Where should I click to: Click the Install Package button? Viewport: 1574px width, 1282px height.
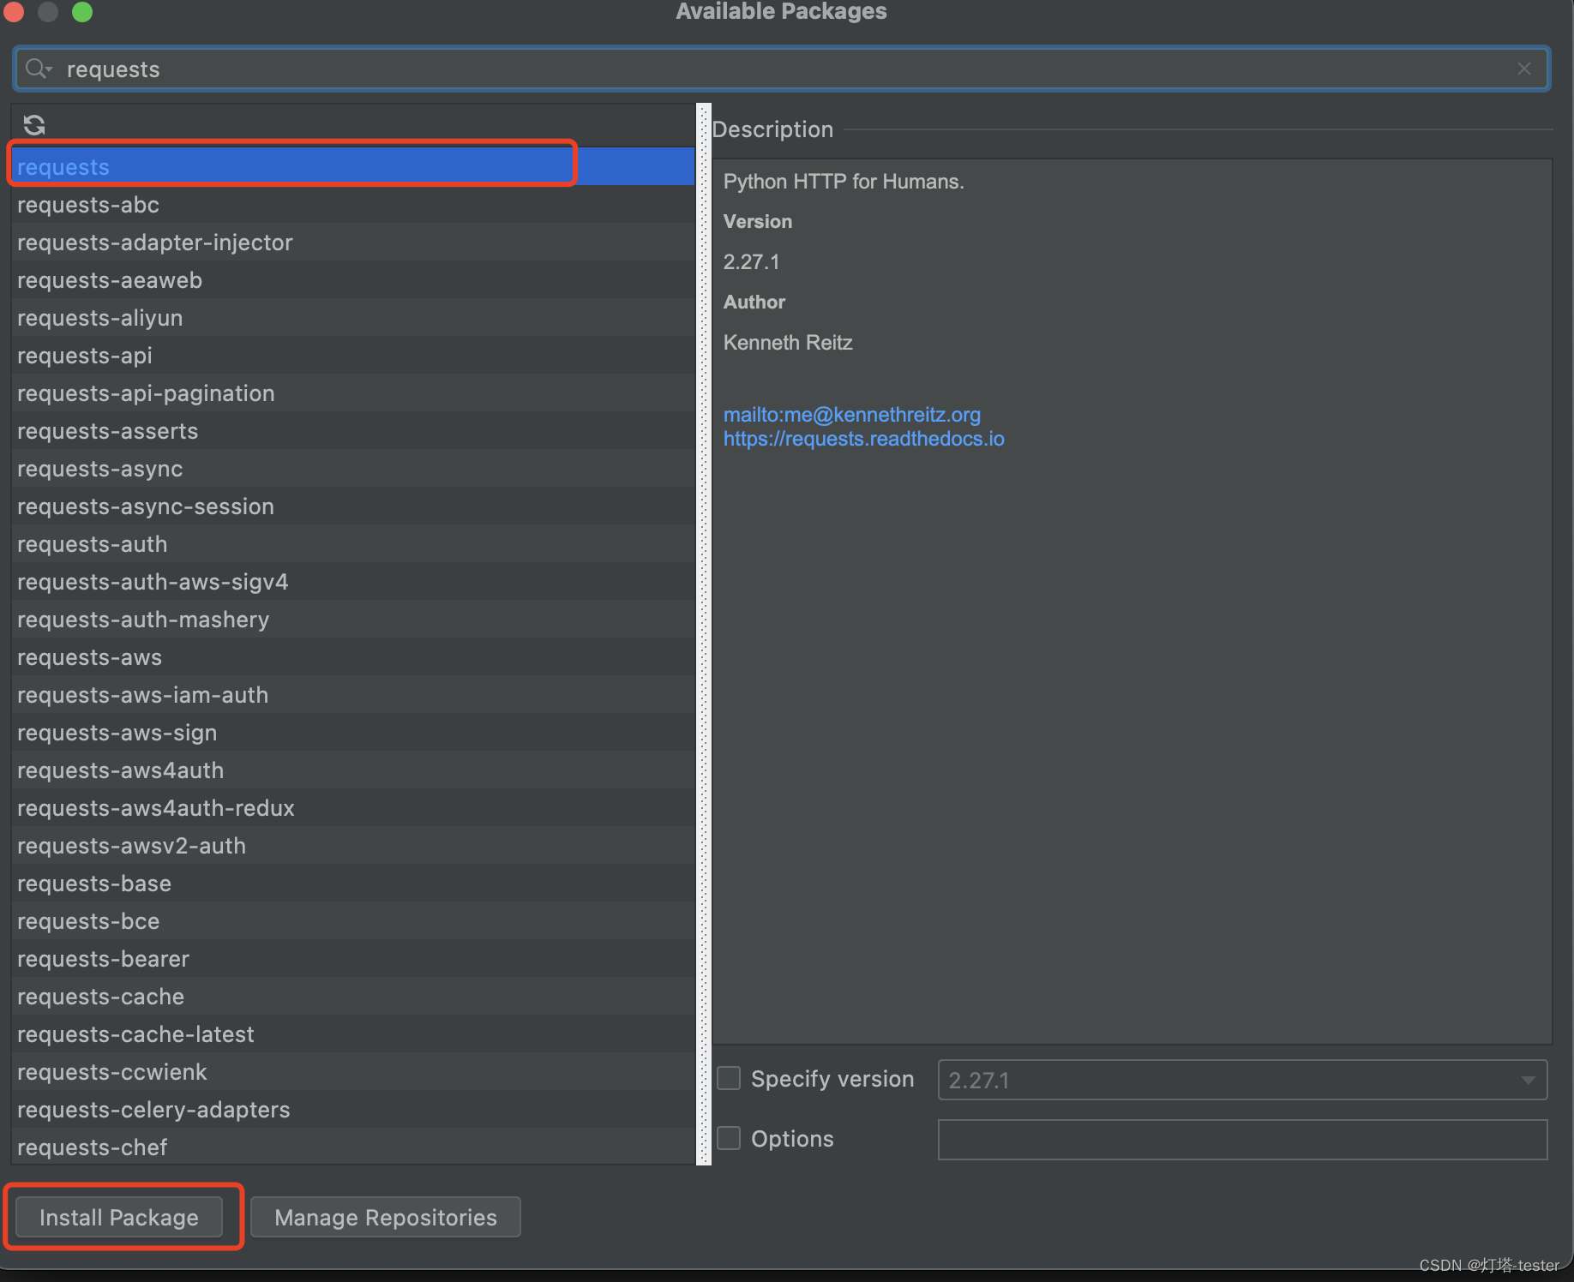[x=119, y=1217]
